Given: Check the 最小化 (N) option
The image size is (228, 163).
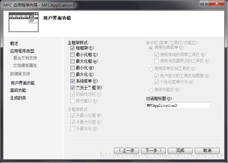Looking at the screenshot, I should tap(72, 68).
